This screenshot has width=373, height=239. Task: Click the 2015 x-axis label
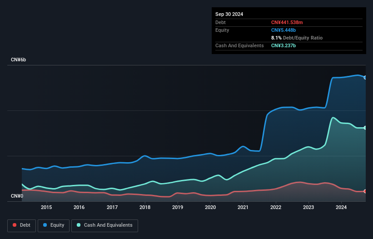pos(46,207)
